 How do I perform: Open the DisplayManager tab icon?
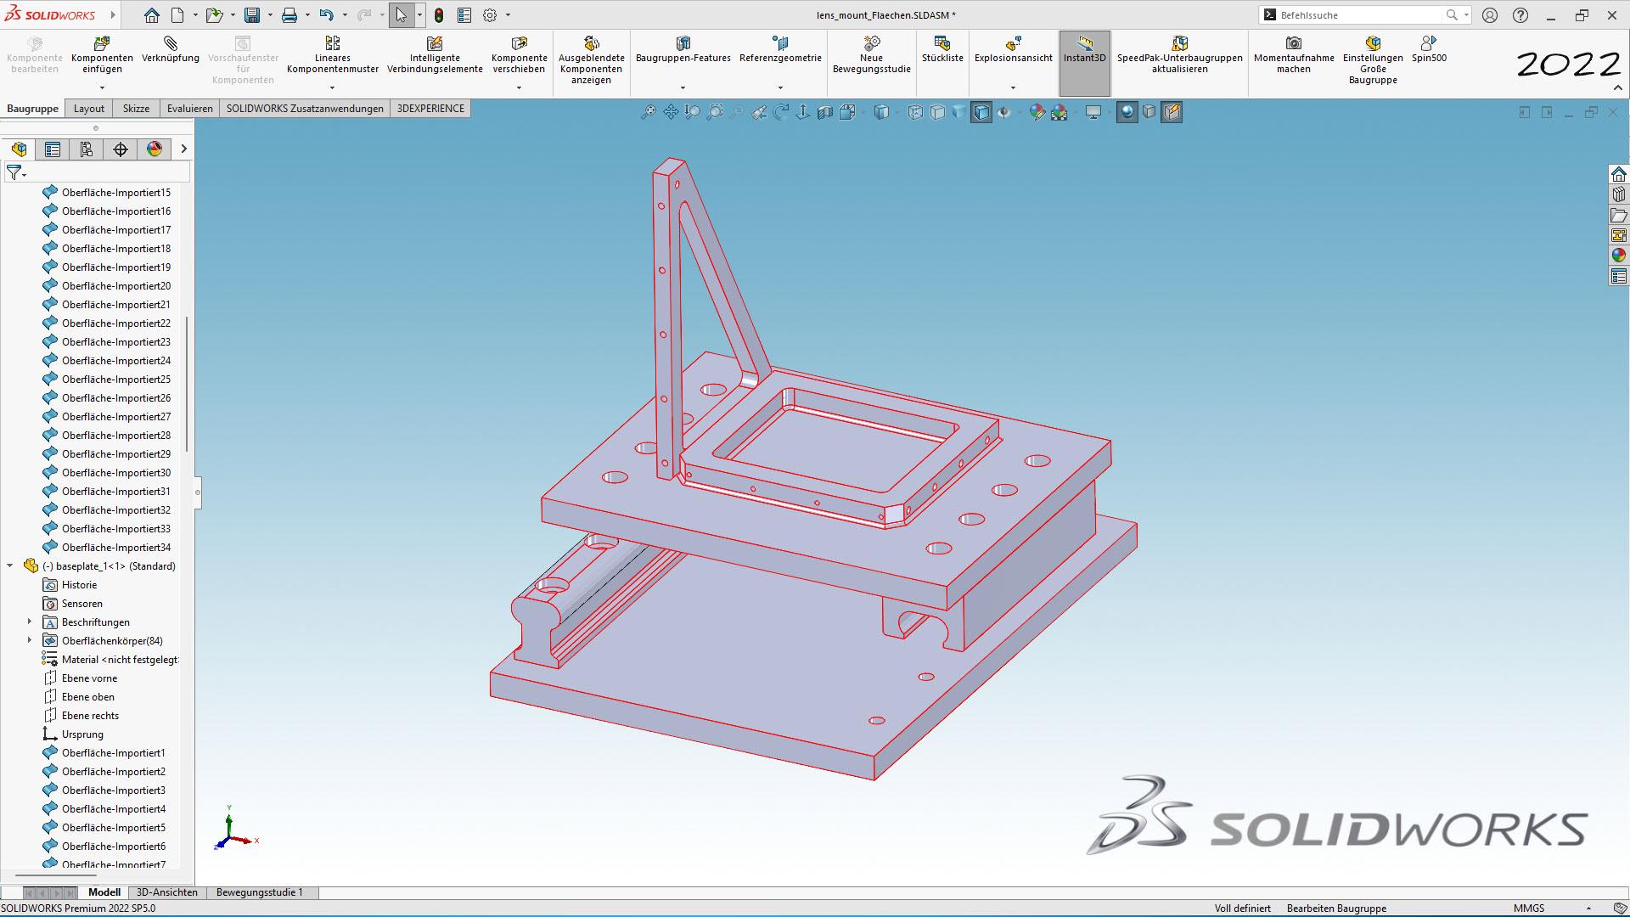coord(155,149)
